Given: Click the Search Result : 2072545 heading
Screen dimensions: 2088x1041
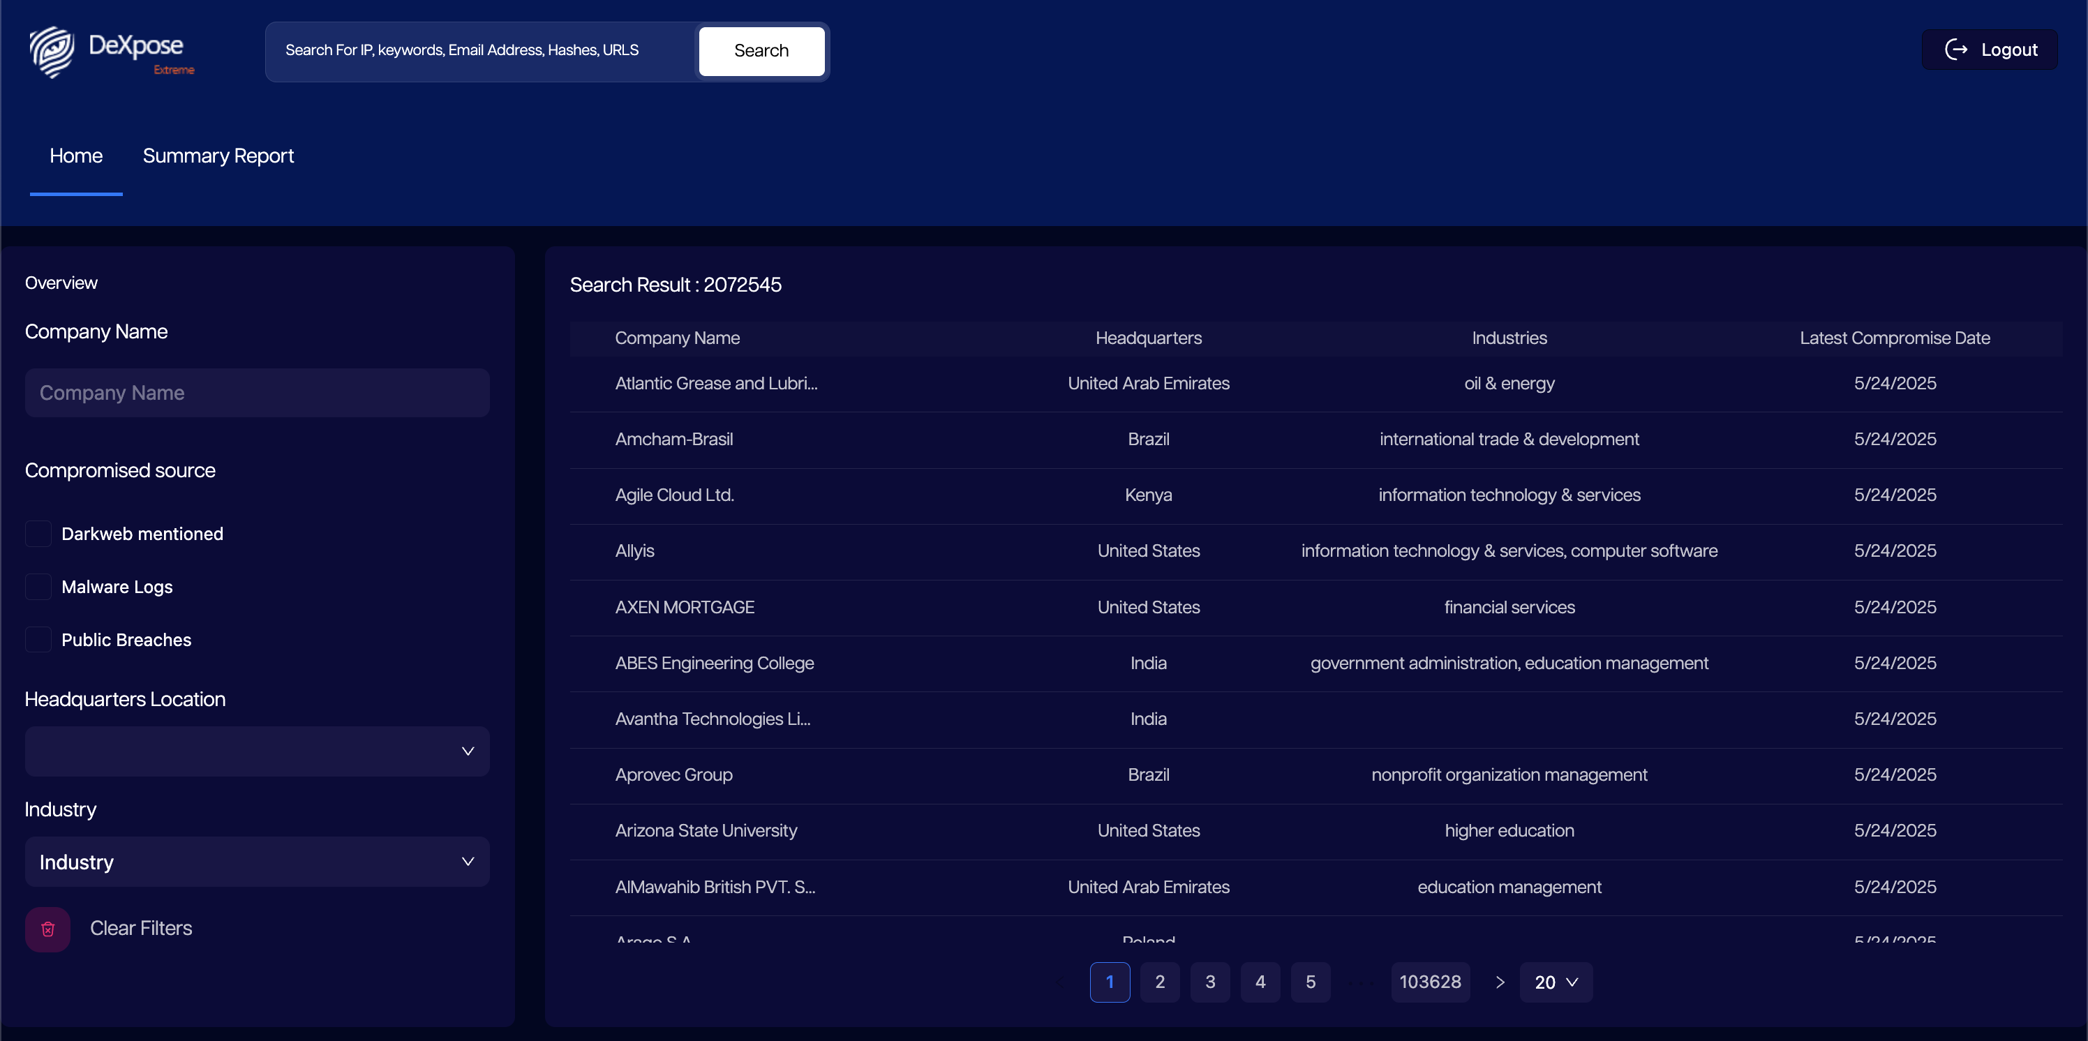Looking at the screenshot, I should click(x=676, y=285).
